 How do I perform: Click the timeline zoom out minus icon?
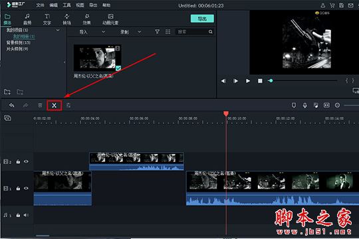[337, 105]
